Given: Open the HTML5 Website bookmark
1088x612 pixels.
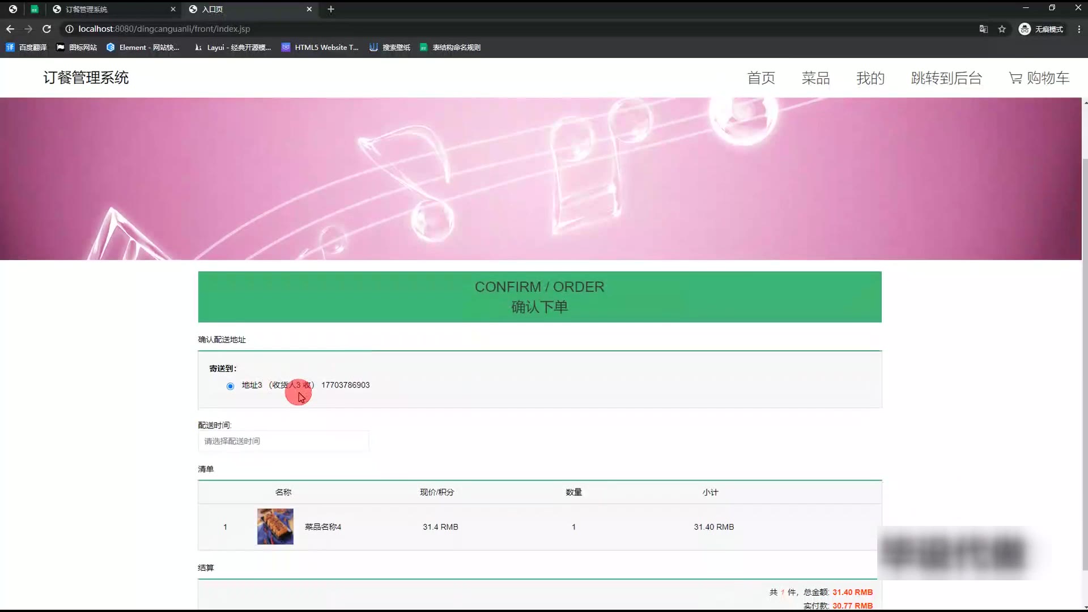Looking at the screenshot, I should click(320, 48).
